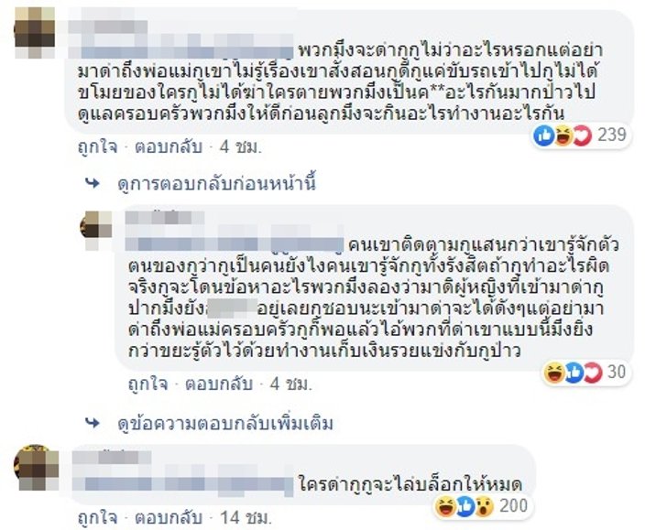Open the profile picture of the nested reply

coord(96,230)
